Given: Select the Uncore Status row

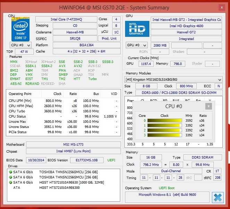Looking at the screenshot, I should point(63,127).
